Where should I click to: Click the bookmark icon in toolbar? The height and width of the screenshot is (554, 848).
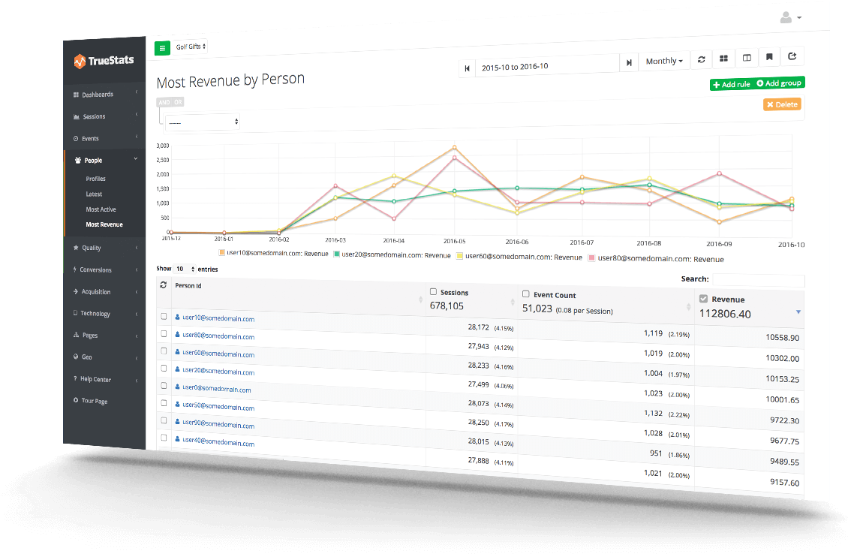[769, 57]
